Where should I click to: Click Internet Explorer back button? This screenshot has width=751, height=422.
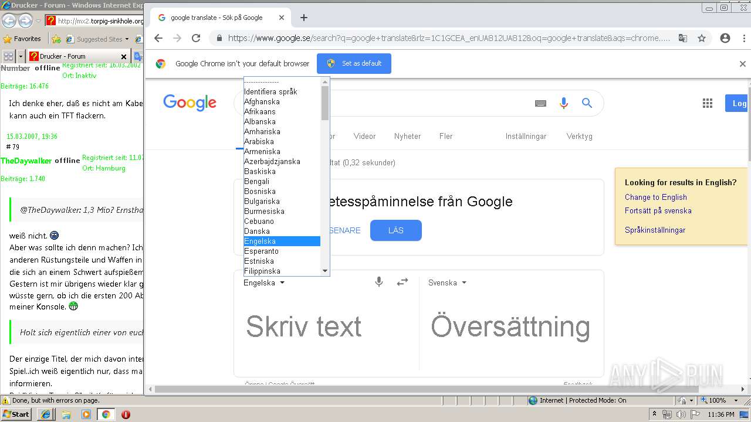pos(9,21)
